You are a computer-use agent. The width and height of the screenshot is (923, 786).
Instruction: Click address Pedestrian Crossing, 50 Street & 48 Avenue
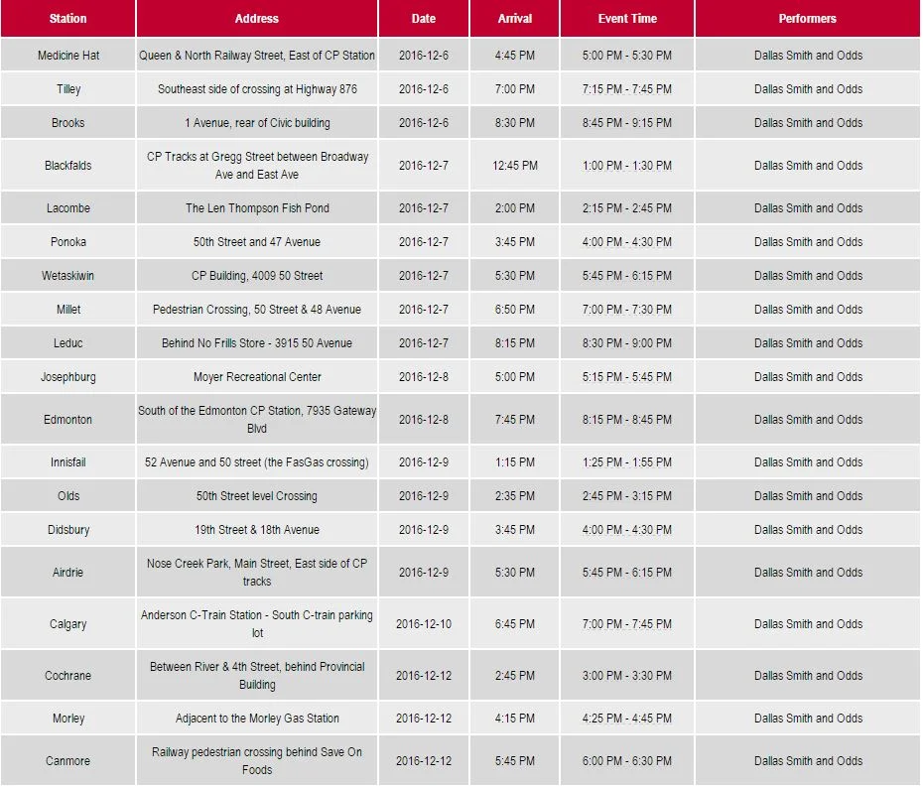coord(257,309)
